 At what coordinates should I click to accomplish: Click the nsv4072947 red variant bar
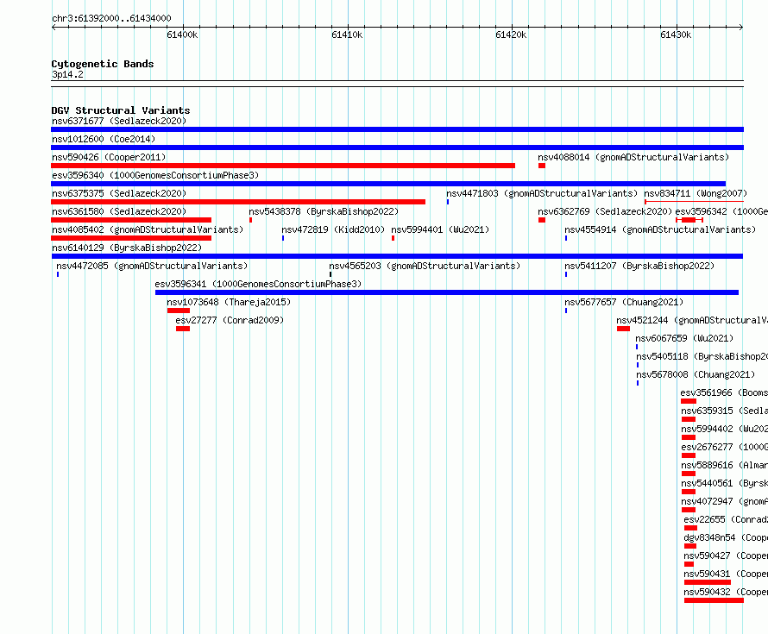[688, 510]
